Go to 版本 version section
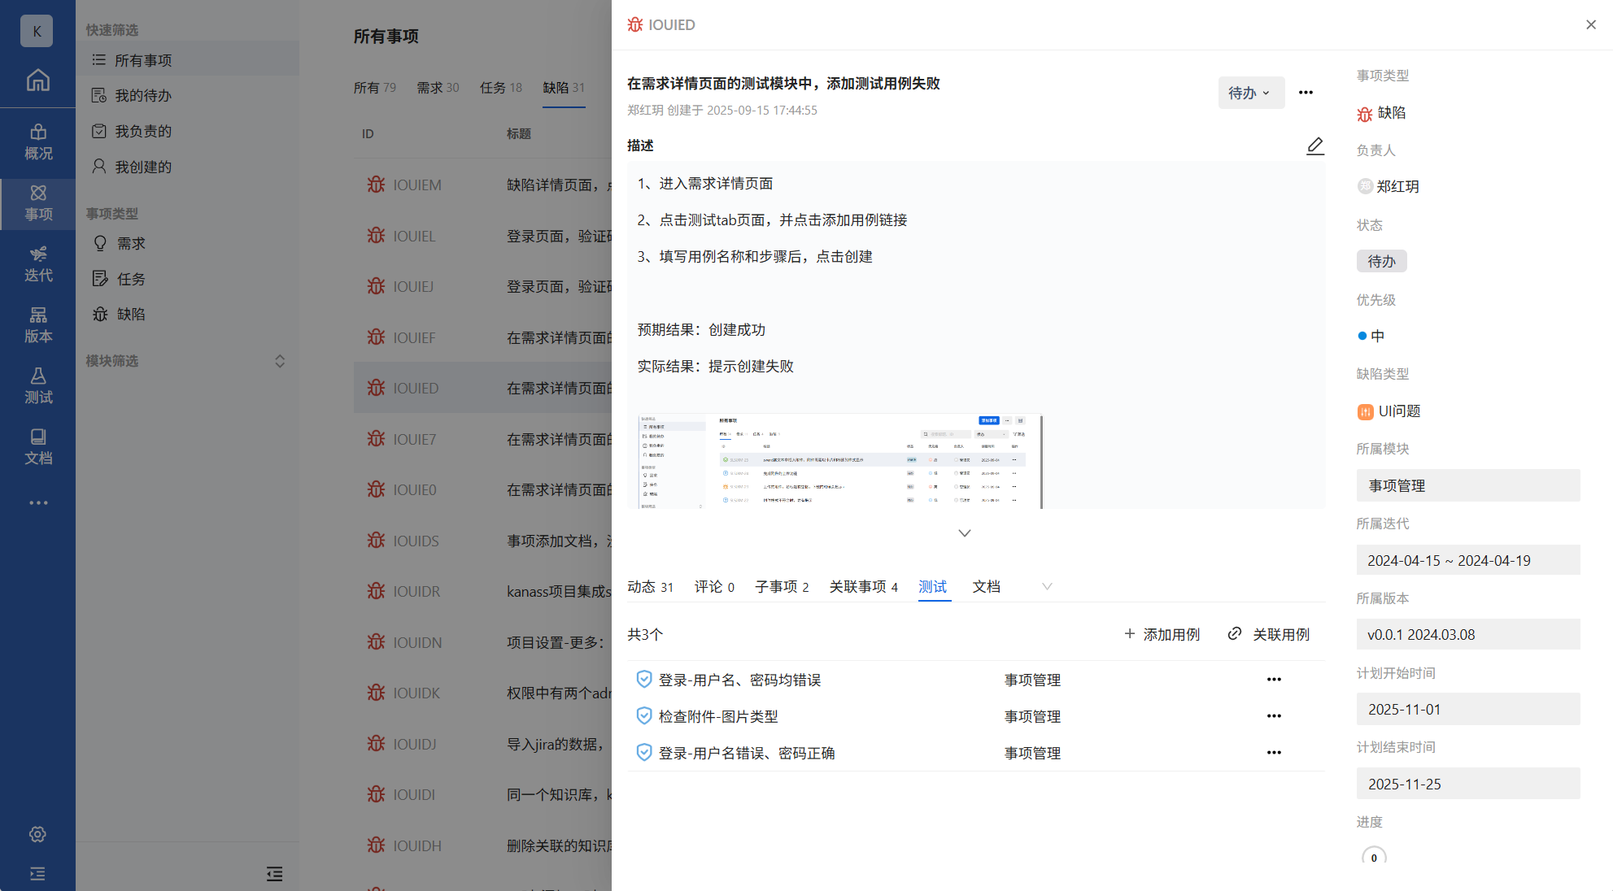The image size is (1613, 891). (37, 325)
